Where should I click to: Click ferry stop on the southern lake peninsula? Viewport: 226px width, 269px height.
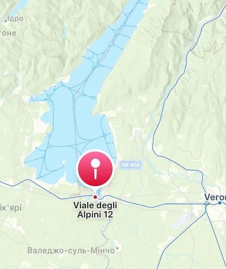(64, 166)
